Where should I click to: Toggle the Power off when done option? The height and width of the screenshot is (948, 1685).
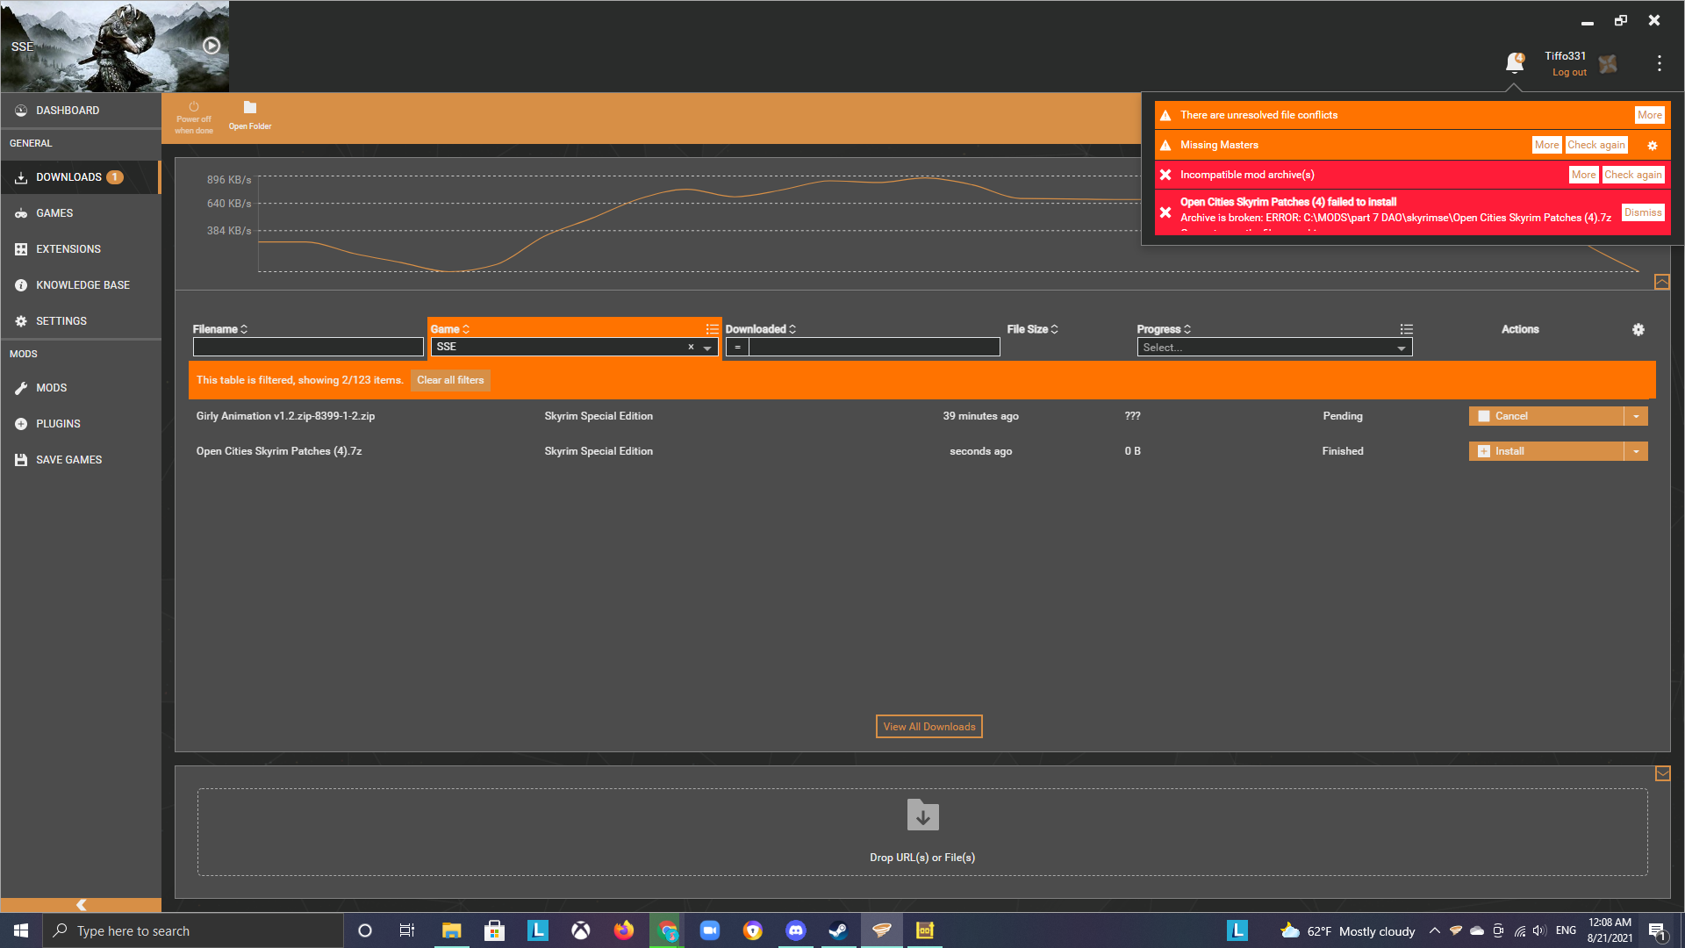(x=194, y=118)
